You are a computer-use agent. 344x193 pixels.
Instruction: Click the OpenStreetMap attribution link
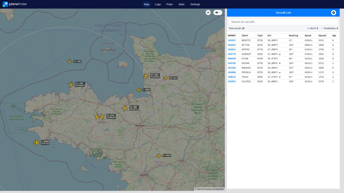click(x=205, y=189)
